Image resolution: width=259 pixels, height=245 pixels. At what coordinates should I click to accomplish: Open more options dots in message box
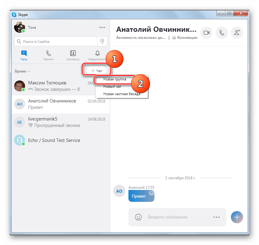[216, 217]
